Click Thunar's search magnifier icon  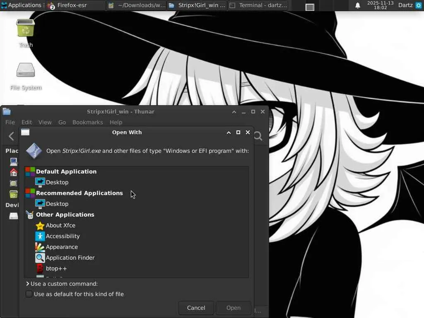(x=258, y=136)
